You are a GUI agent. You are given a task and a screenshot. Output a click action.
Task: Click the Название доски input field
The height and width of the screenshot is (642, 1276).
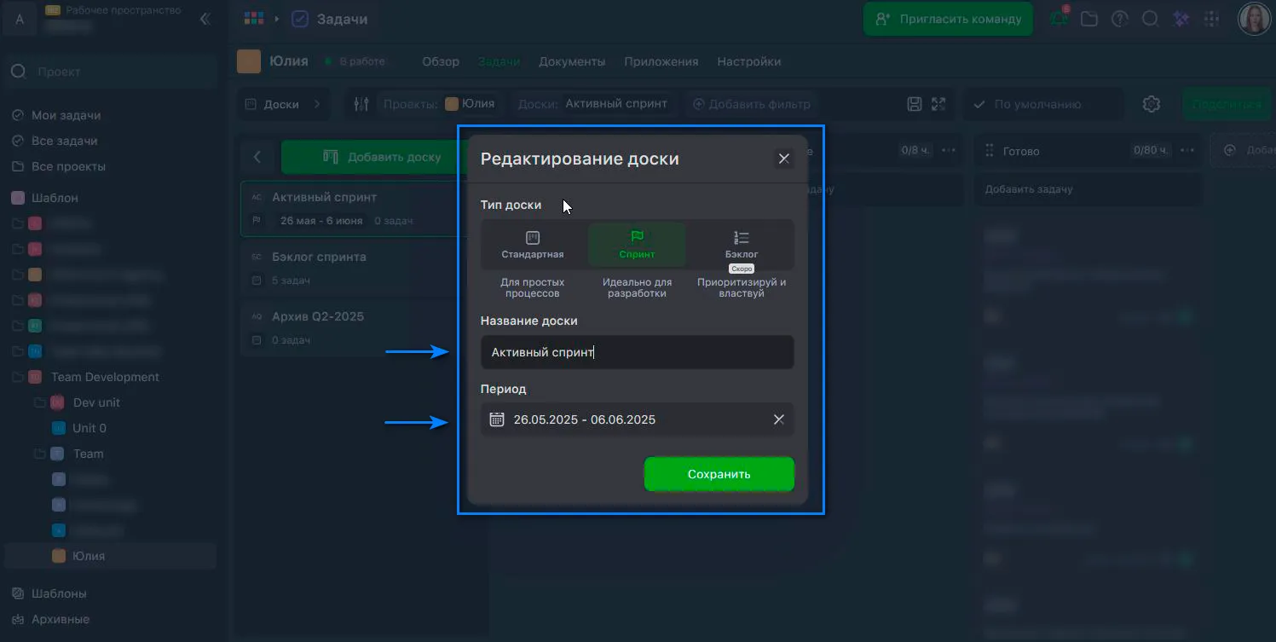637,352
